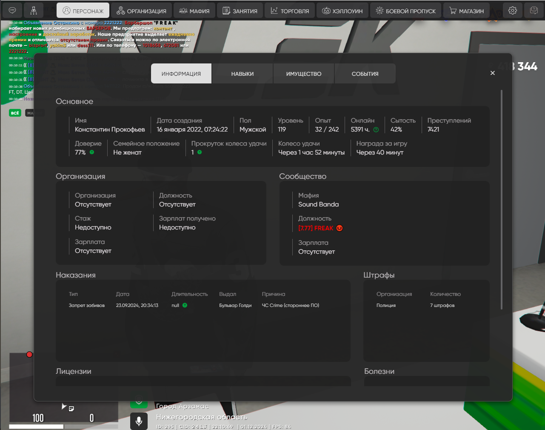Open the ЗАНЯТИЯ menu tab
Viewport: 545px width, 430px height.
tap(240, 11)
